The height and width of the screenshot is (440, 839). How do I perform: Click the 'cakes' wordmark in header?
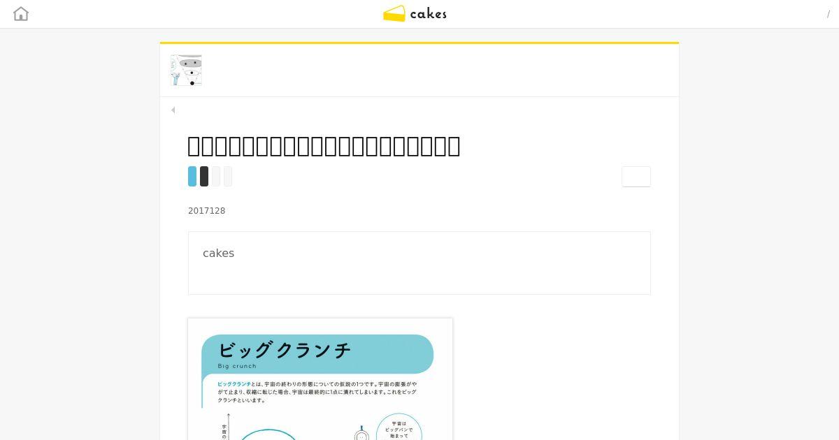(x=428, y=13)
